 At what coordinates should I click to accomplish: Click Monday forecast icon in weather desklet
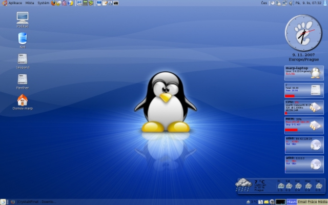pos(309,186)
